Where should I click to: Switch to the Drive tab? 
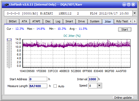tap(82, 21)
